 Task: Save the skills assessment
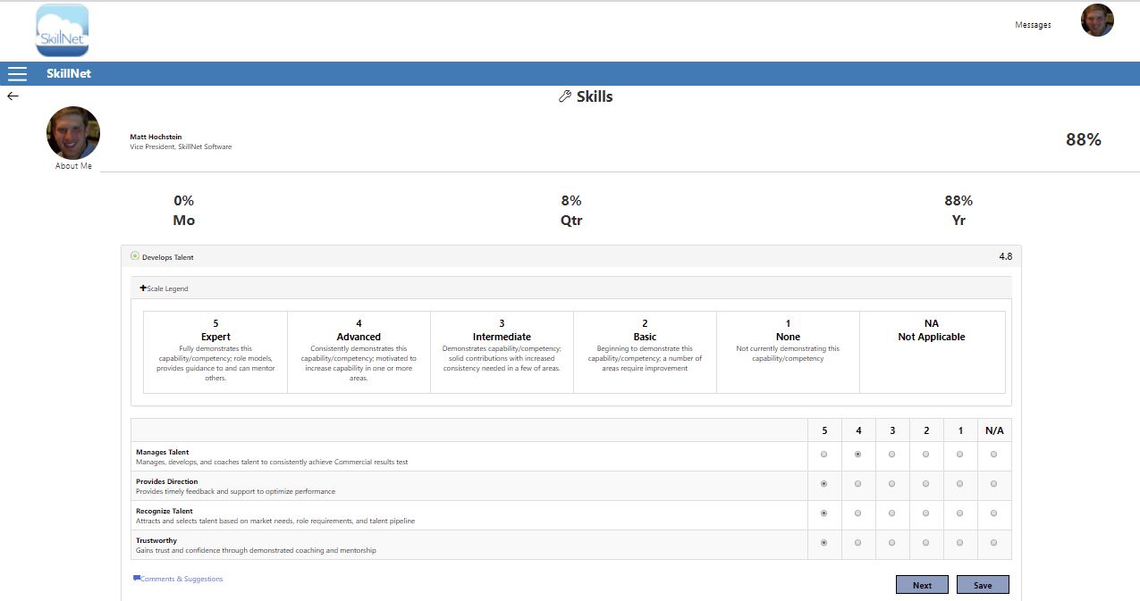tap(983, 584)
